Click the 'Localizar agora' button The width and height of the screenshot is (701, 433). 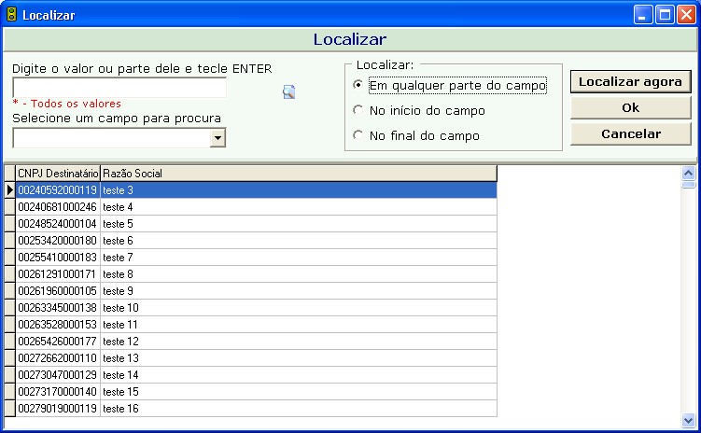click(630, 82)
